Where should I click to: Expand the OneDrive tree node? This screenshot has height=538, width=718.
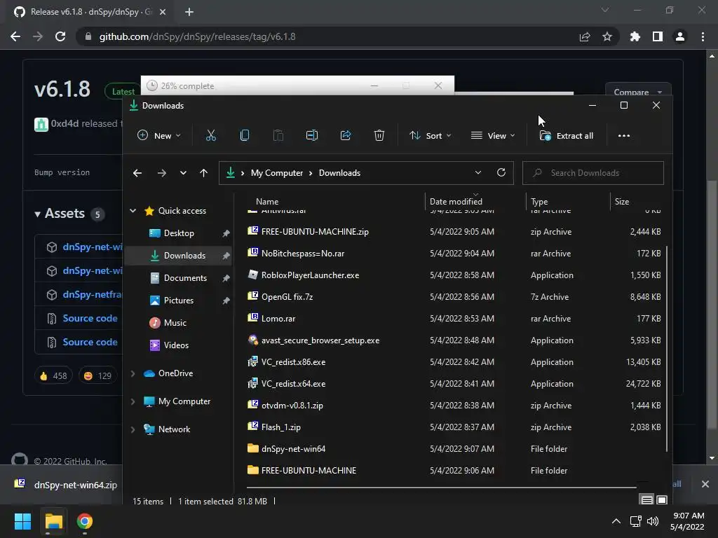(x=133, y=373)
